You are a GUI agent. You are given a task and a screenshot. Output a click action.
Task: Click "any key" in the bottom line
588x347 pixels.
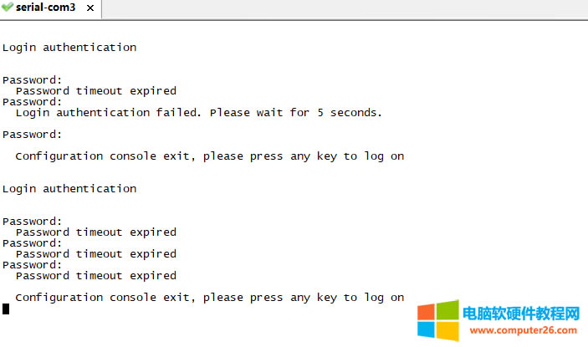[x=314, y=298]
